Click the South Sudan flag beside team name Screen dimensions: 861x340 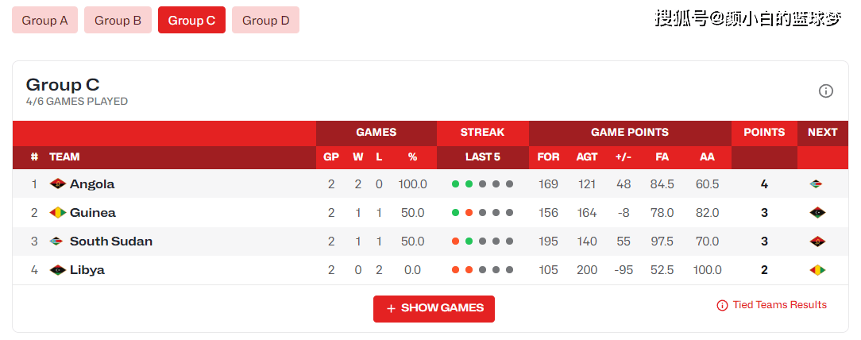tap(57, 241)
